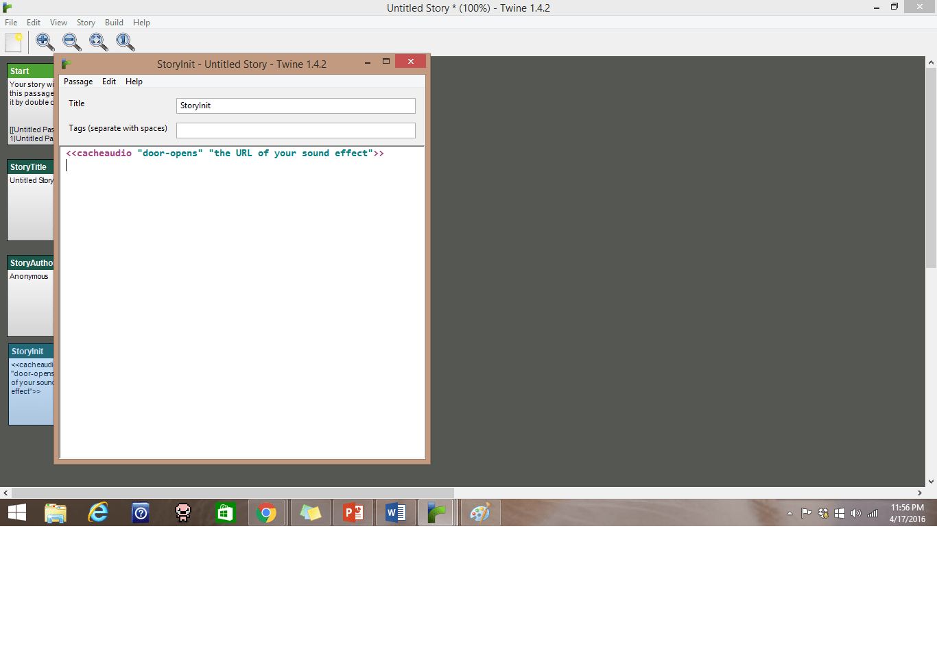Open the main window Help menu
937x655 pixels.
(x=141, y=23)
